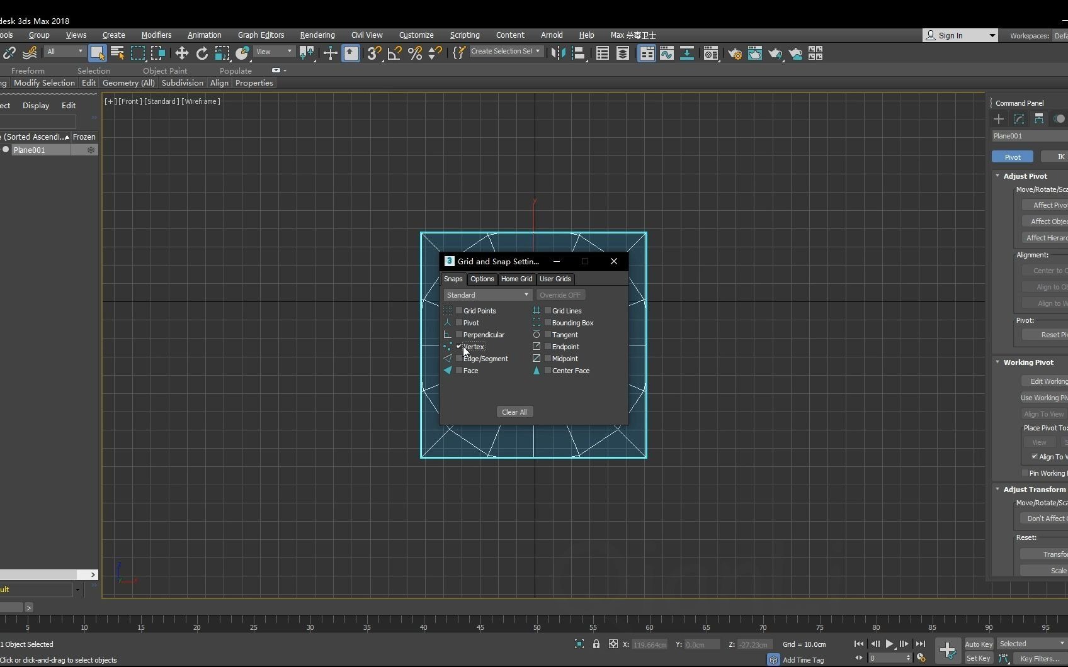1068x667 pixels.
Task: Collapse the Adjust Pivot rollout
Action: pyautogui.click(x=997, y=176)
